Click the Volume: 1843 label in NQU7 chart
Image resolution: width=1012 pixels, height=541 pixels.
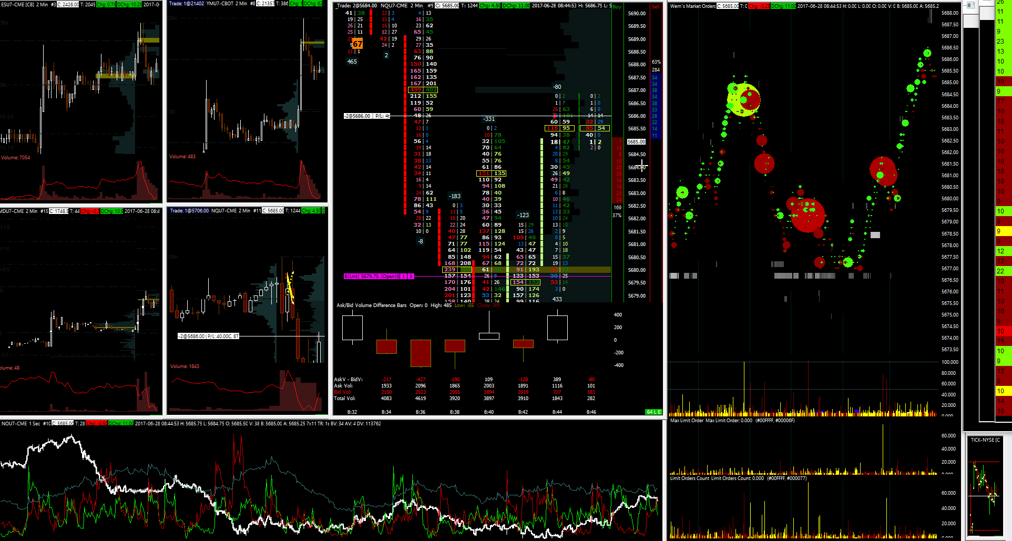[185, 366]
